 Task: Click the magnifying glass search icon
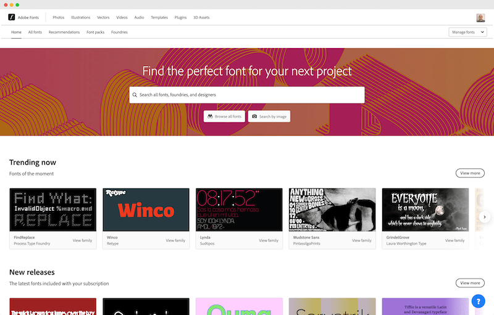click(x=135, y=95)
